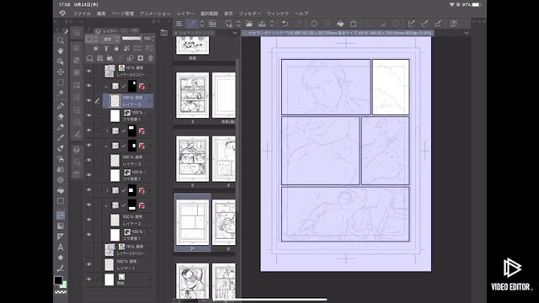
Task: Select the Move layer tool
Action: (61, 72)
